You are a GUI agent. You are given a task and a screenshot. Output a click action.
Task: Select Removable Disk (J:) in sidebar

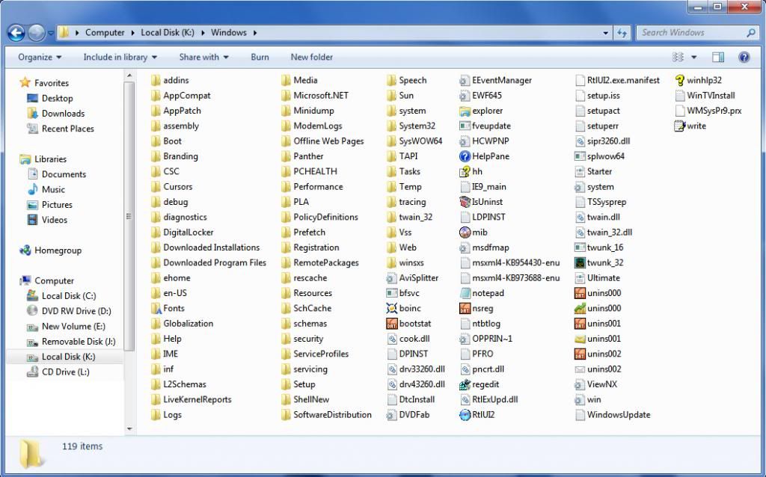78,342
